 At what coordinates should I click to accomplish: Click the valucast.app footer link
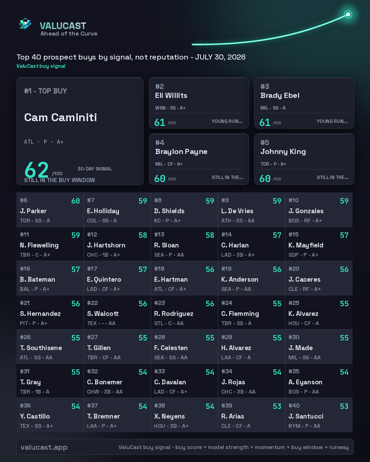coord(44,447)
